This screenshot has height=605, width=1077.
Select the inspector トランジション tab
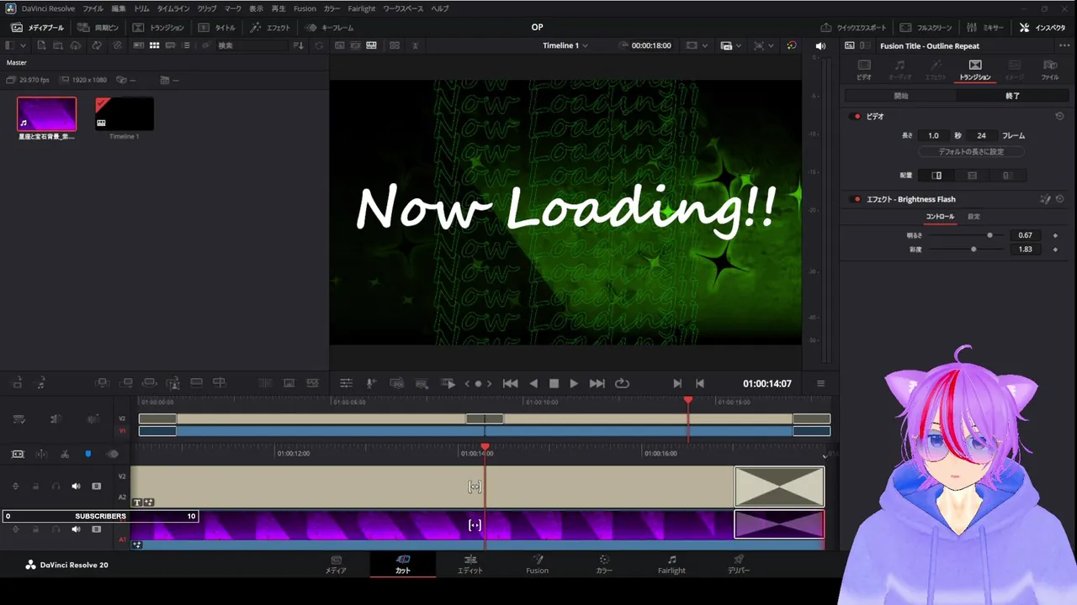[x=975, y=69]
